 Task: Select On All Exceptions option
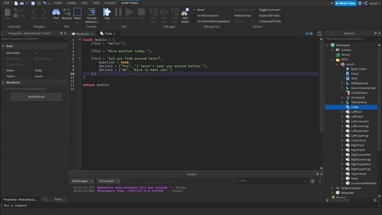pos(208,16)
